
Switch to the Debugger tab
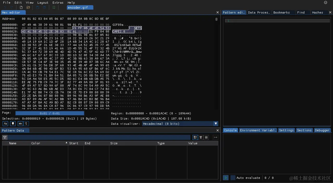pyautogui.click(x=322, y=130)
